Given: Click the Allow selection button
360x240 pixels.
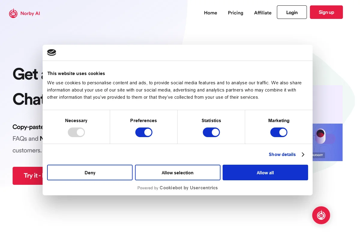Looking at the screenshot, I should [x=178, y=172].
